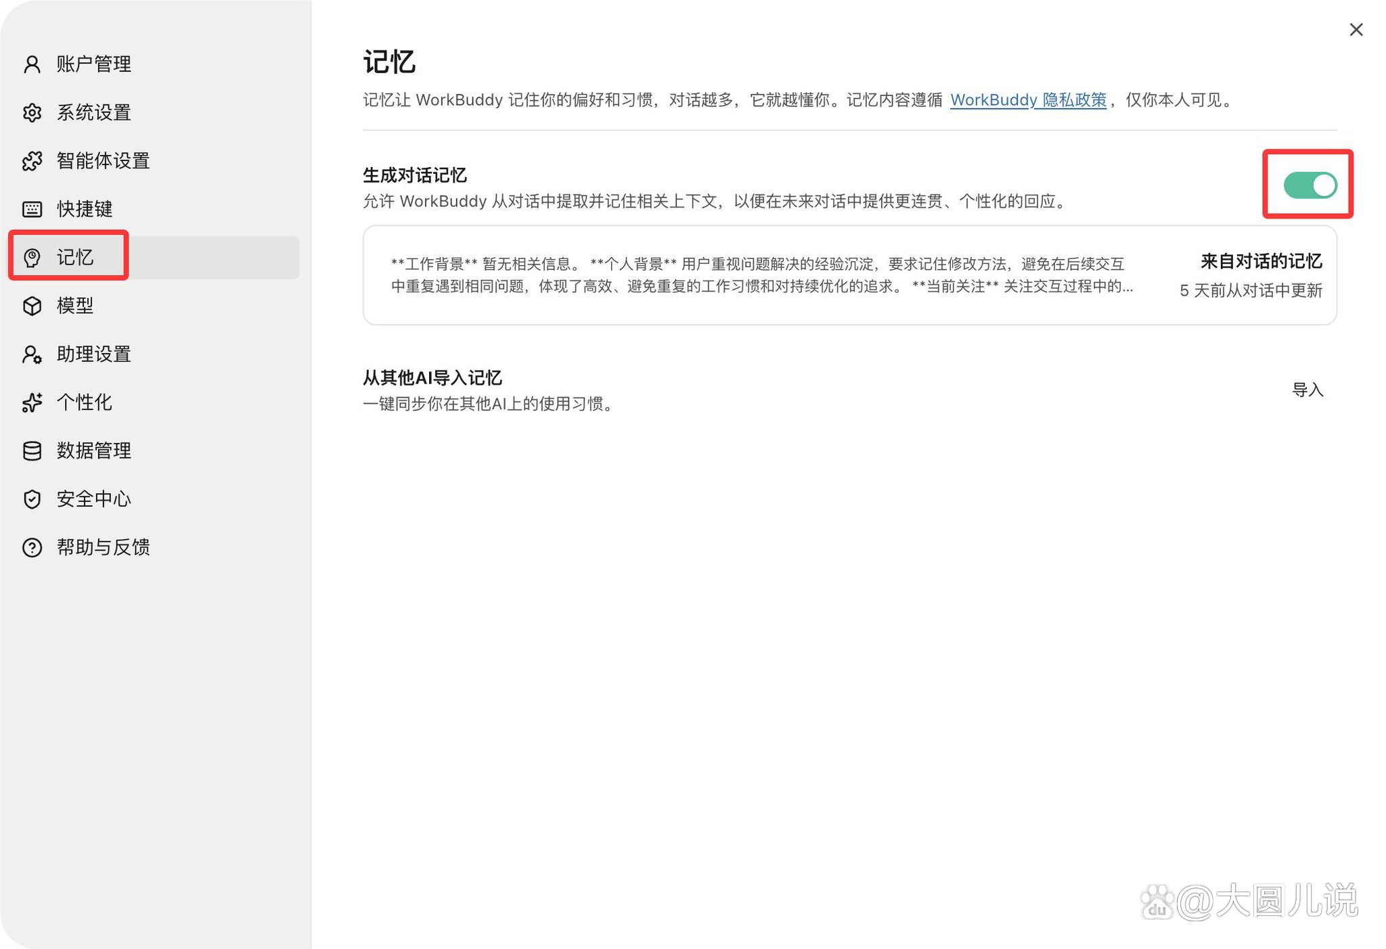The height and width of the screenshot is (949, 1386).
Task: Open the 来自对话的记忆 memory card
Action: click(x=849, y=275)
